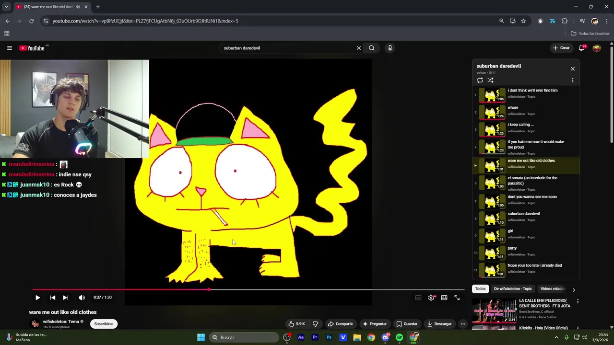This screenshot has width=614, height=345.
Task: Go to the YouTube home logo
Action: coord(32,48)
